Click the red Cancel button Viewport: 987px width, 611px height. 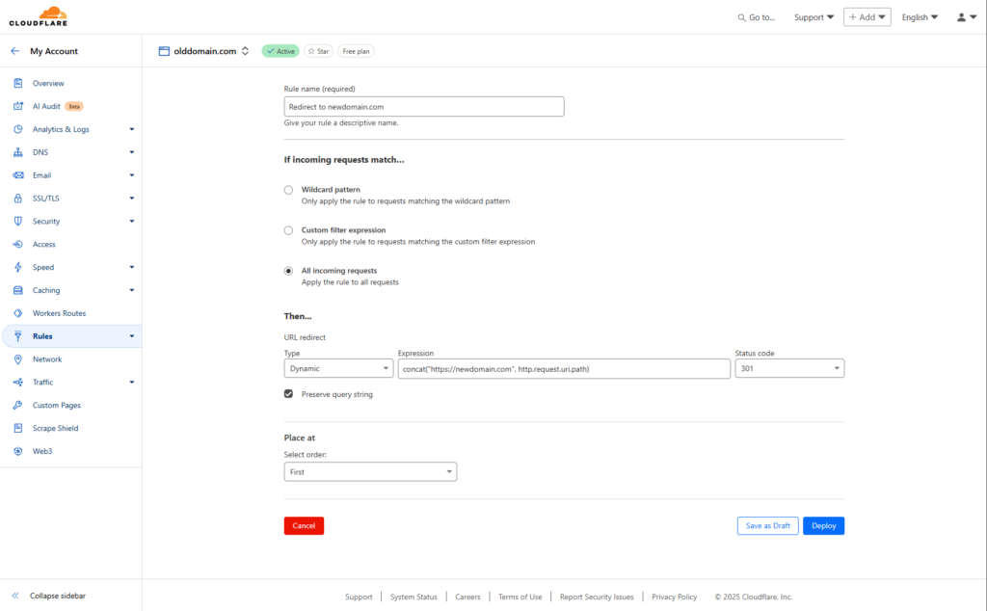tap(304, 525)
